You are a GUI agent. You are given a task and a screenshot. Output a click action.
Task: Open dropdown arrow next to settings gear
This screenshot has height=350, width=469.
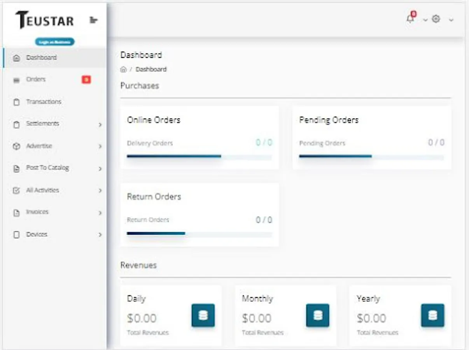pos(451,20)
